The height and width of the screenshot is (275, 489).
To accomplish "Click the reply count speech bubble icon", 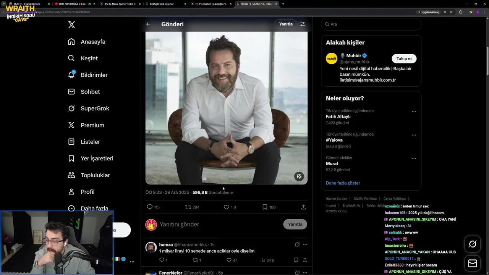I will tap(150, 207).
